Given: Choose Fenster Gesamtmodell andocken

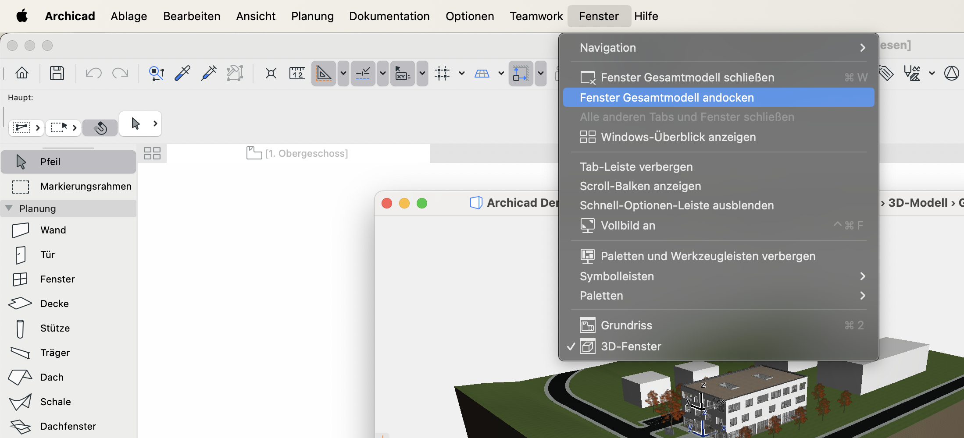Looking at the screenshot, I should [719, 97].
